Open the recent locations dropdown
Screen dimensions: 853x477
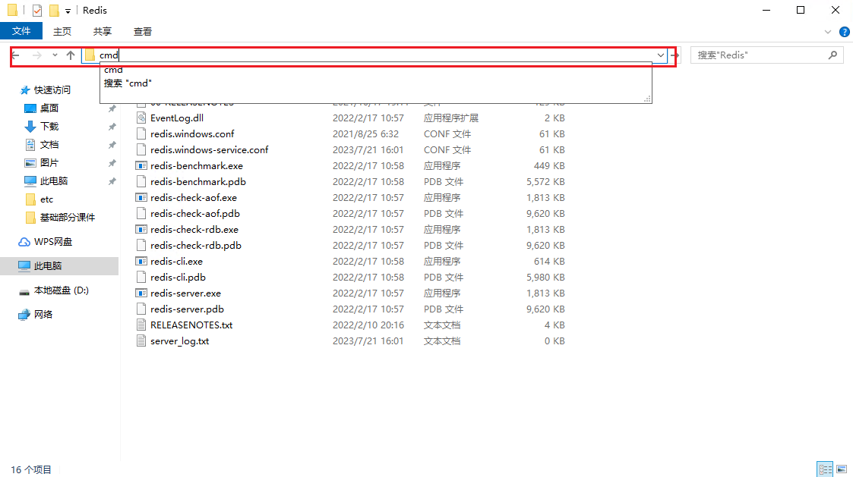[x=55, y=55]
